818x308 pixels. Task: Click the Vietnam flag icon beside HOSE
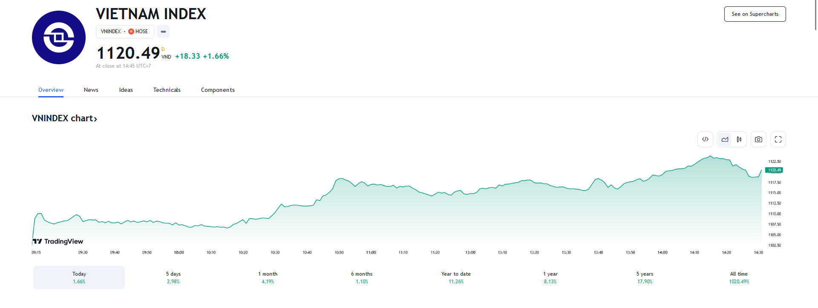click(131, 31)
